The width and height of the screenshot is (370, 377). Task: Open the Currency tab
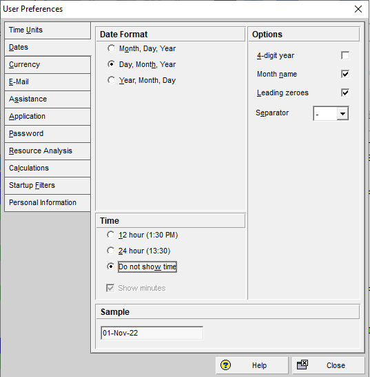48,65
